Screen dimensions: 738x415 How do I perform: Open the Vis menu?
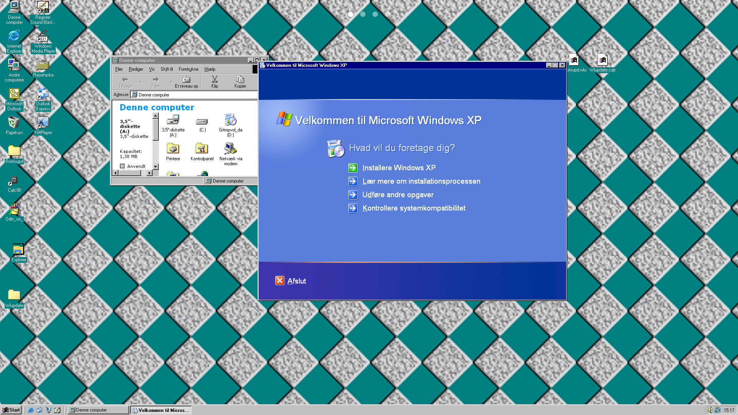(x=151, y=69)
